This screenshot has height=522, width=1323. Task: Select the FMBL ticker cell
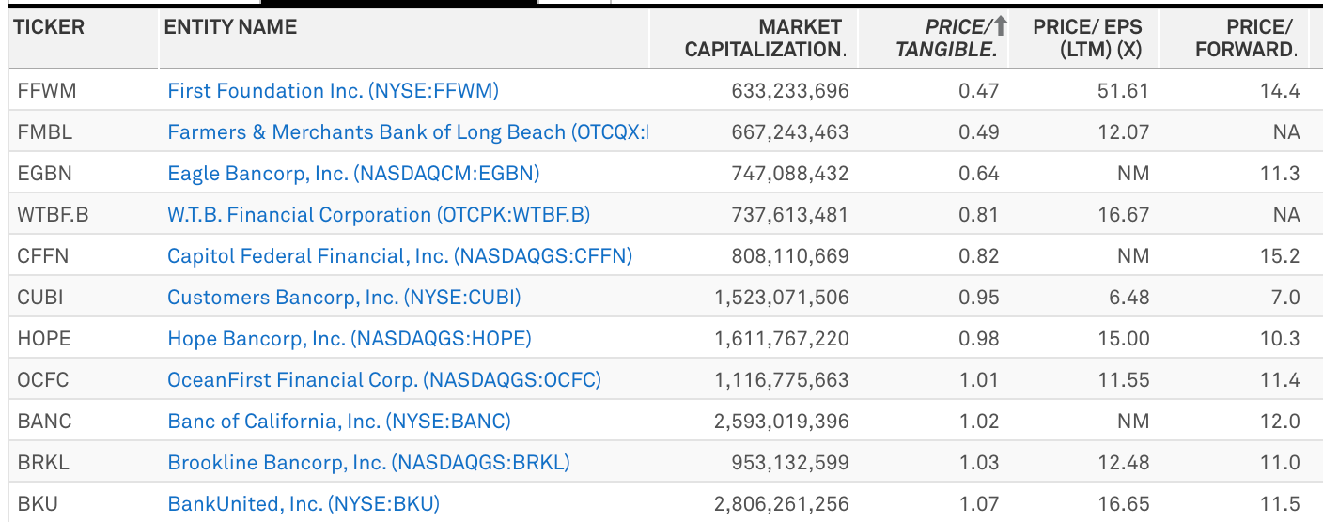coord(44,132)
